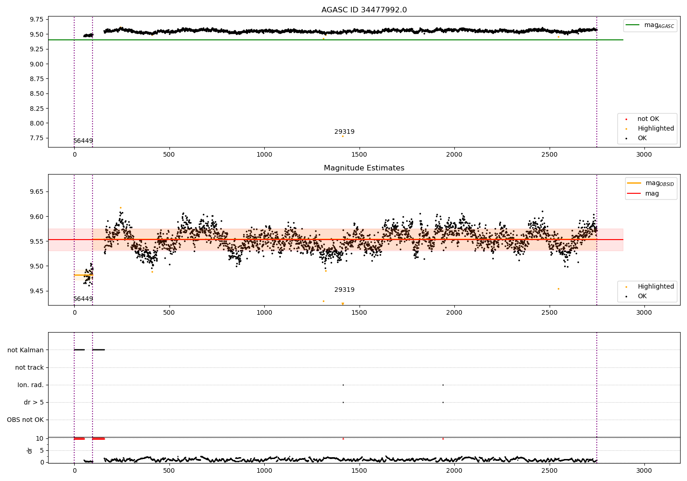Click the 'Ion. rad.' axis label
Image resolution: width=687 pixels, height=481 pixels.
click(x=31, y=385)
